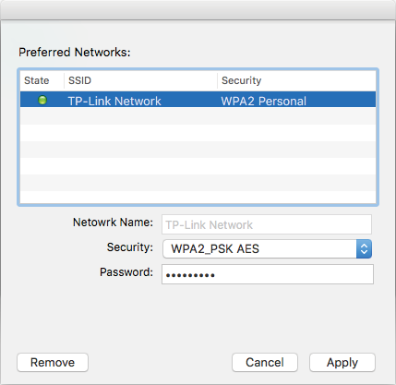
Task: Click WPA2 Personal cell in selected row
Action: pos(263,101)
